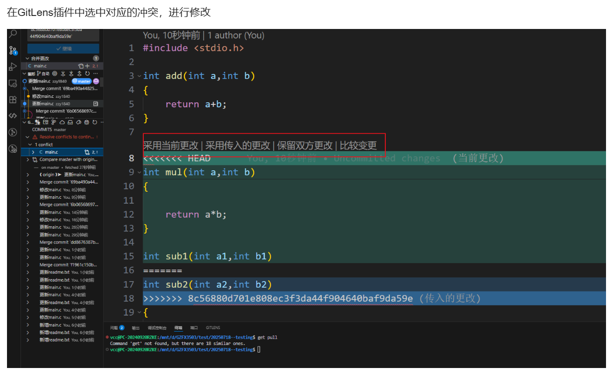Viewport: 614px width, 370px height.
Task: Click 采用当前更改 accept current change
Action: tap(171, 145)
